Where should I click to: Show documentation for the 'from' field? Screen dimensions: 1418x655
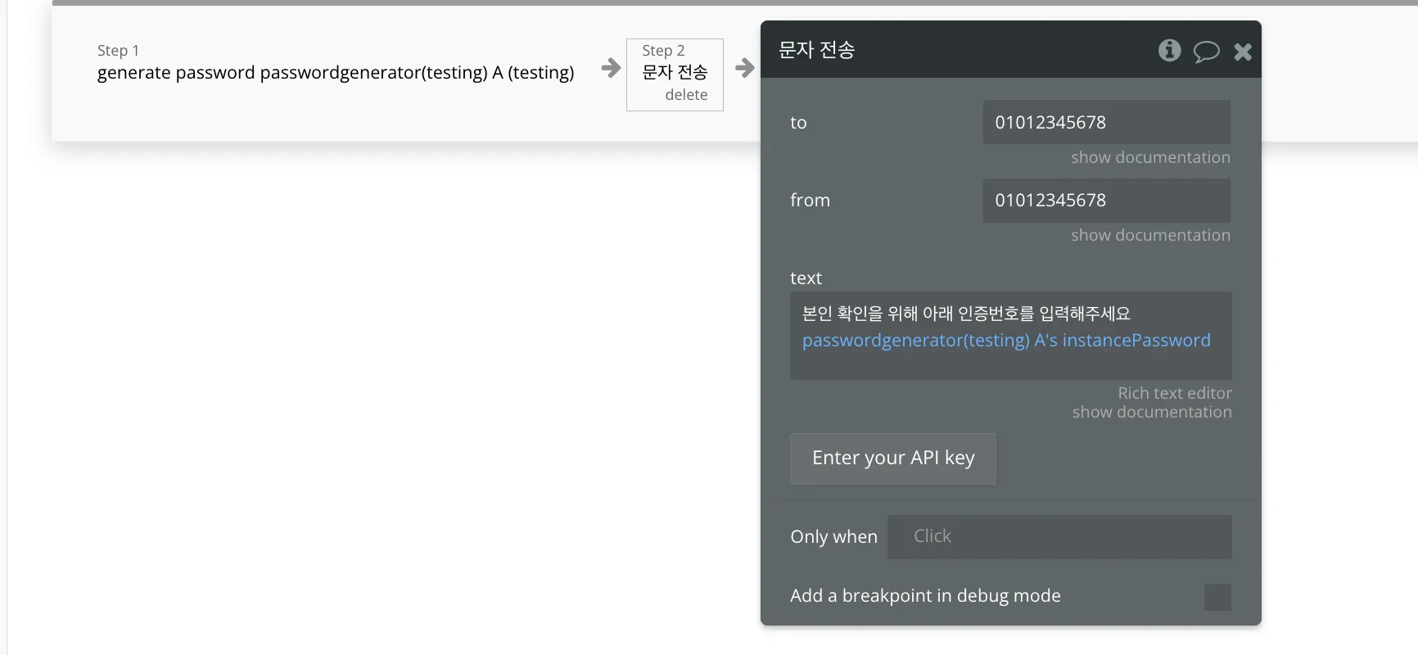click(x=1150, y=235)
